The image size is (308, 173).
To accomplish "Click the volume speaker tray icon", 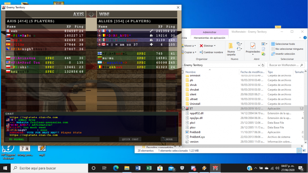I will tap(277, 168).
